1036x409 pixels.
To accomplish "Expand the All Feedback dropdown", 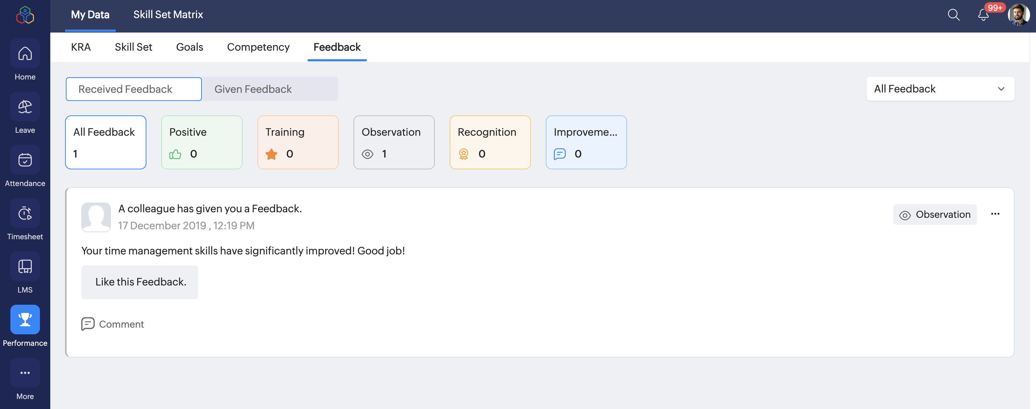I will point(940,89).
